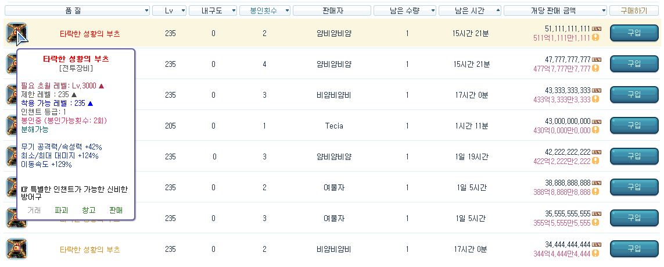The image size is (664, 267).
Task: Click the ELY badge next to 34,444,444,444
Action: tap(596, 244)
